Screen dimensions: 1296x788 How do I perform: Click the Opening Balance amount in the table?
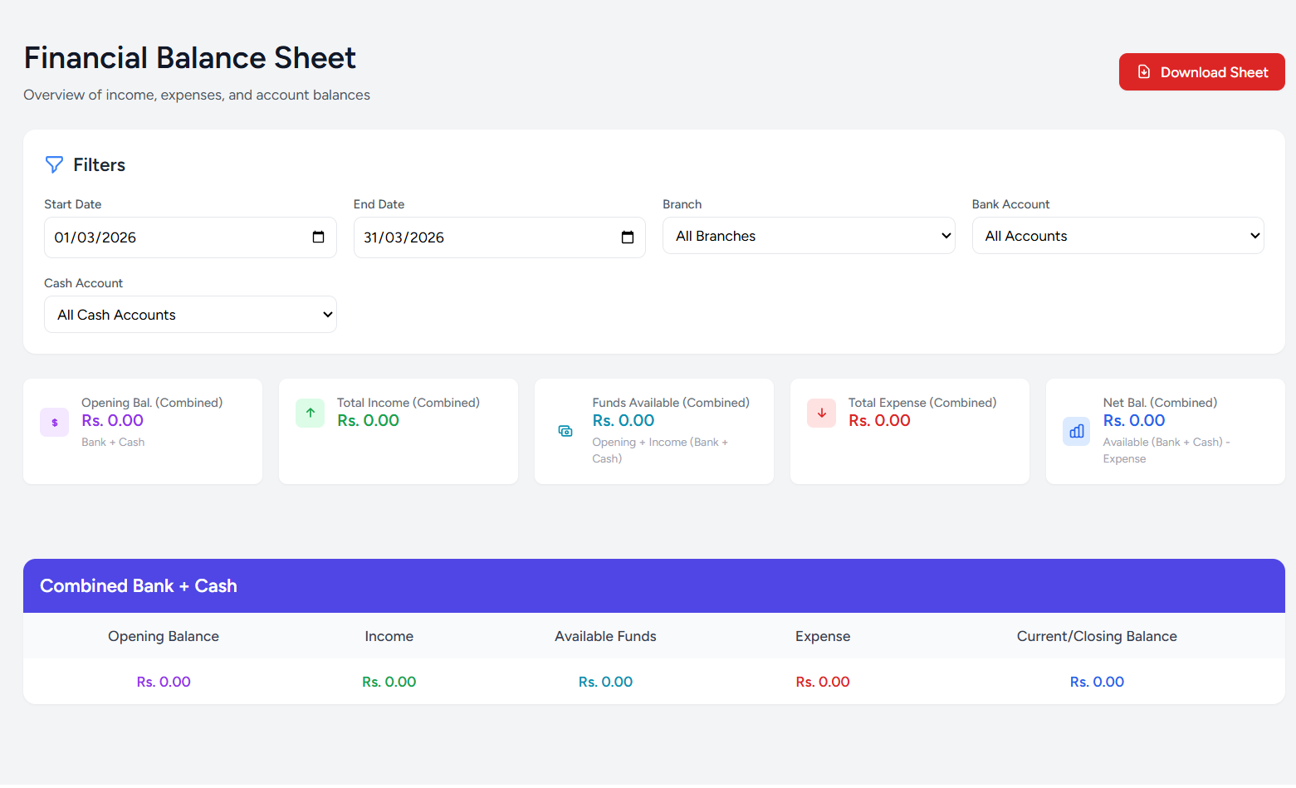click(163, 681)
